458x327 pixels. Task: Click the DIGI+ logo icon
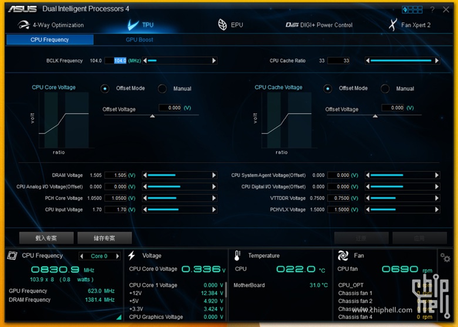(x=292, y=25)
